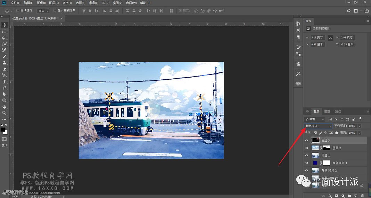Delete layer with trash icon
This screenshot has width=371, height=198.
tap(362, 196)
